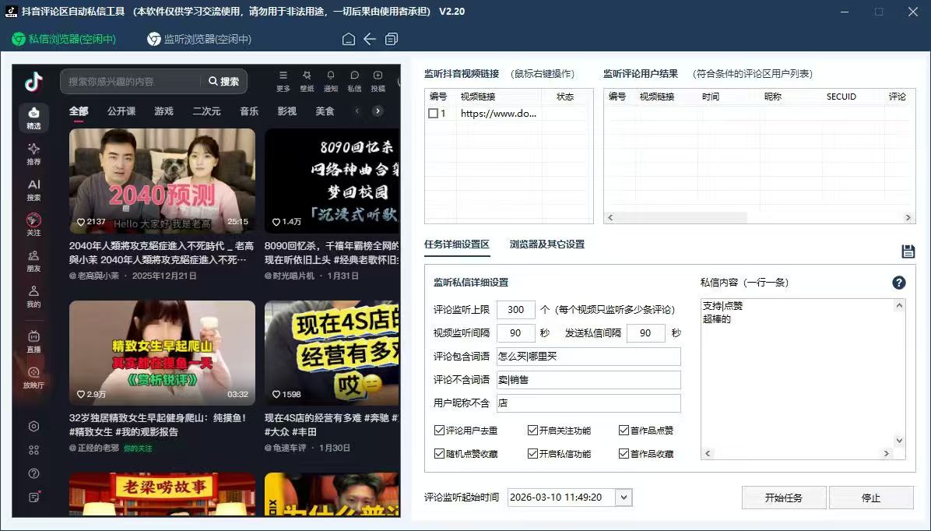Image resolution: width=931 pixels, height=531 pixels.
Task: Select the 公开课 category tab
Action: point(121,111)
